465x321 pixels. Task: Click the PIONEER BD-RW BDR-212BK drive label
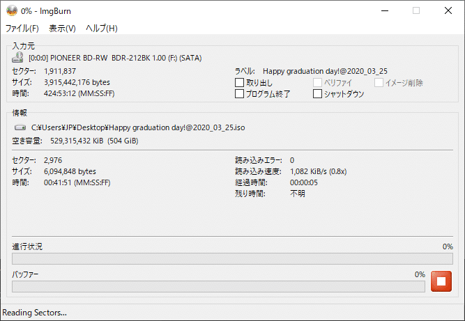coord(115,58)
